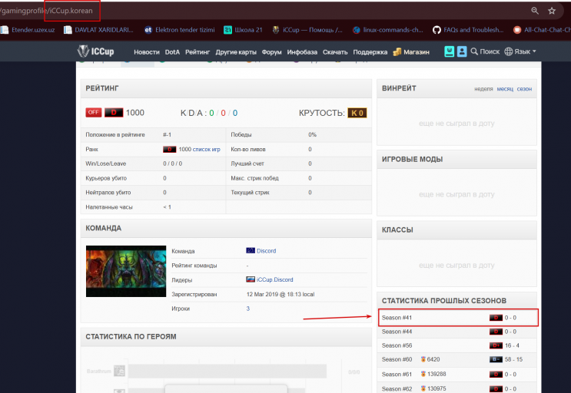
Task: Click the D+ rank badge for Season #56
Action: (496, 345)
